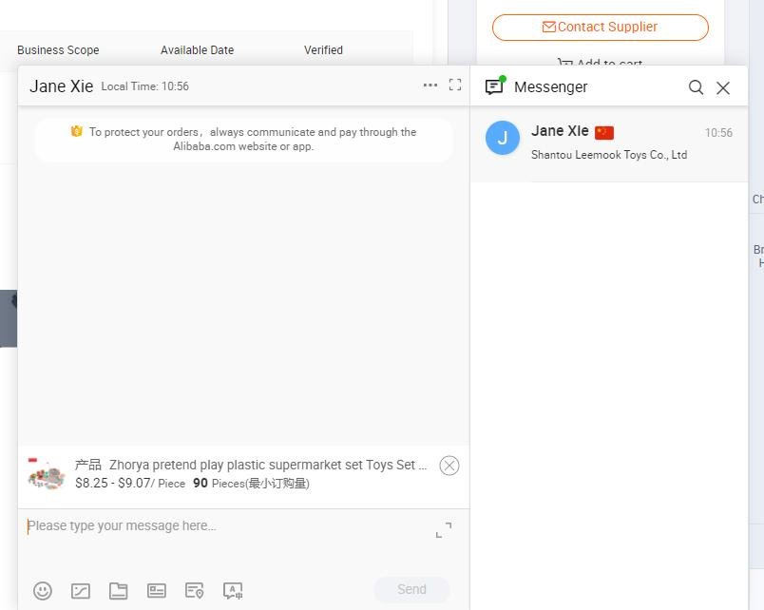Click the Messenger chat bubble icon
Viewport: 764px width, 610px height.
pyautogui.click(x=494, y=86)
